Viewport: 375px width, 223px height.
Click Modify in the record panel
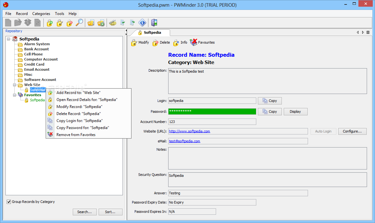click(140, 42)
